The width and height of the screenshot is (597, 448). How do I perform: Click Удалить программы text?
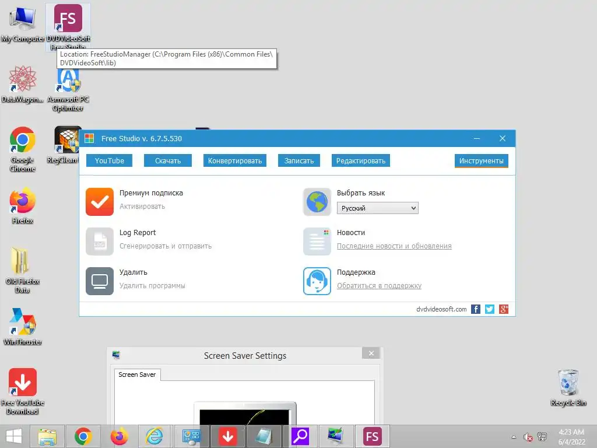[152, 286]
